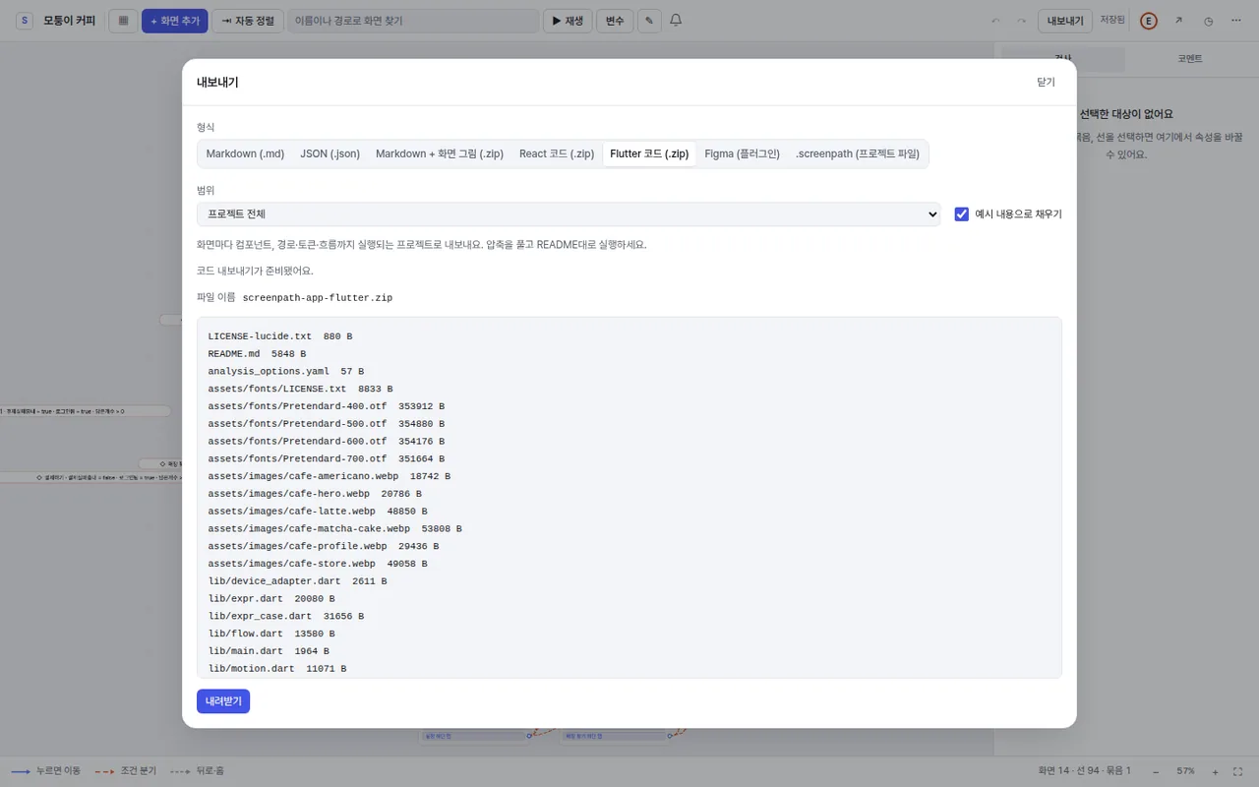This screenshot has width=1259, height=787.
Task: Click the redo arrow icon
Action: pos(1021,21)
